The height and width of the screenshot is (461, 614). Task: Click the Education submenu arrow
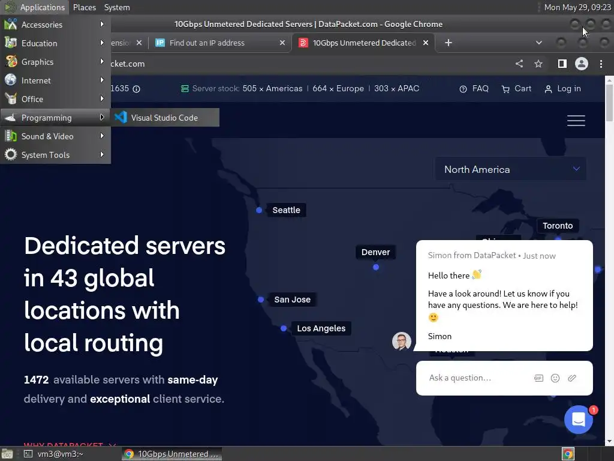[x=102, y=43]
